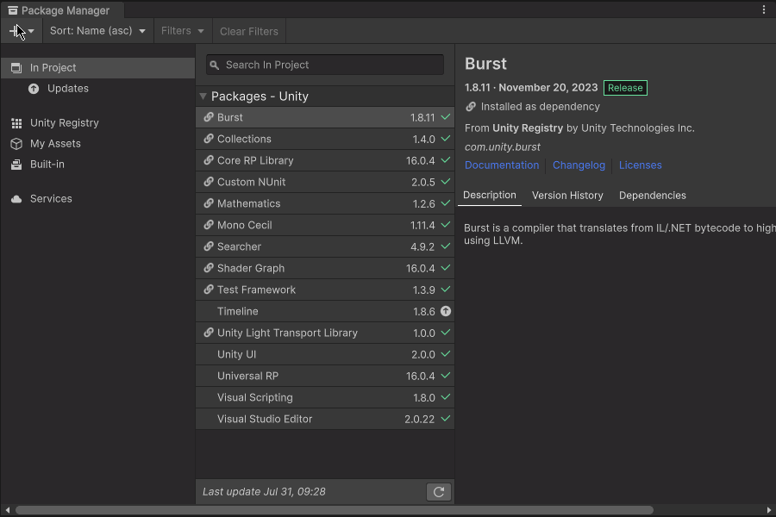Viewport: 776px width, 517px height.
Task: Select the Unity UI package
Action: coord(325,354)
